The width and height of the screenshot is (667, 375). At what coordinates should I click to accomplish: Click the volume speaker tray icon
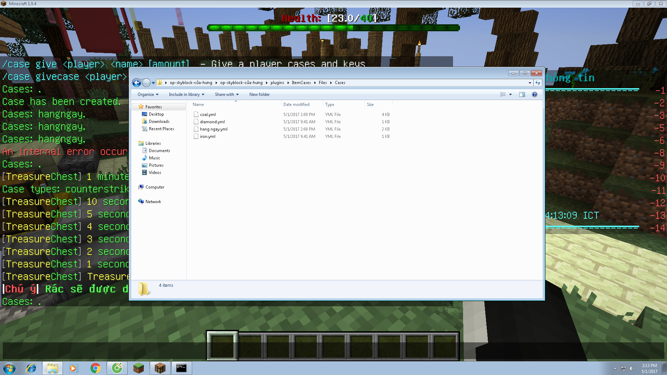point(632,368)
